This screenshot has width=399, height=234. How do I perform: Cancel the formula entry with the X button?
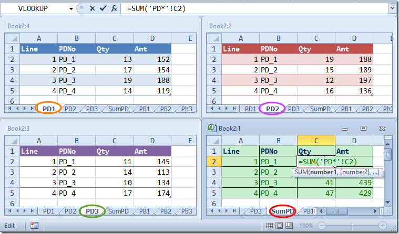pos(92,9)
